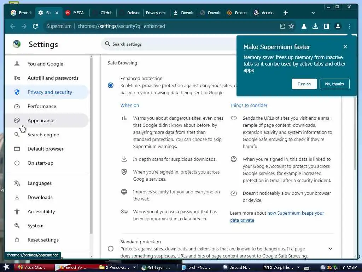362x272 pixels.
Task: Select the Standard protection radio button
Action: [111, 249]
